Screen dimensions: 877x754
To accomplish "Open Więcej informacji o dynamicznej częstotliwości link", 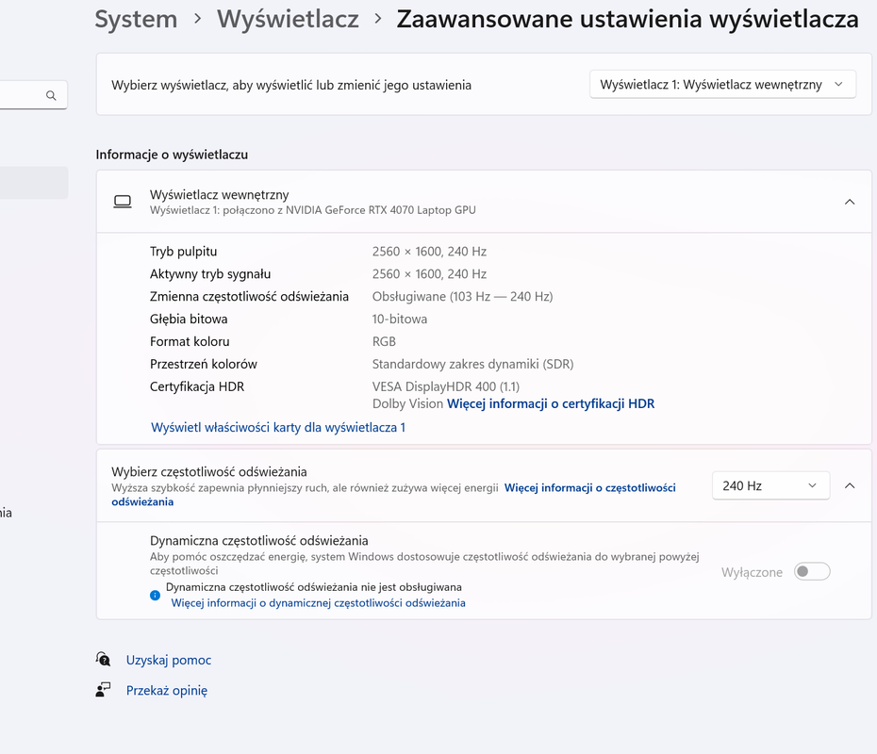I will pos(318,602).
